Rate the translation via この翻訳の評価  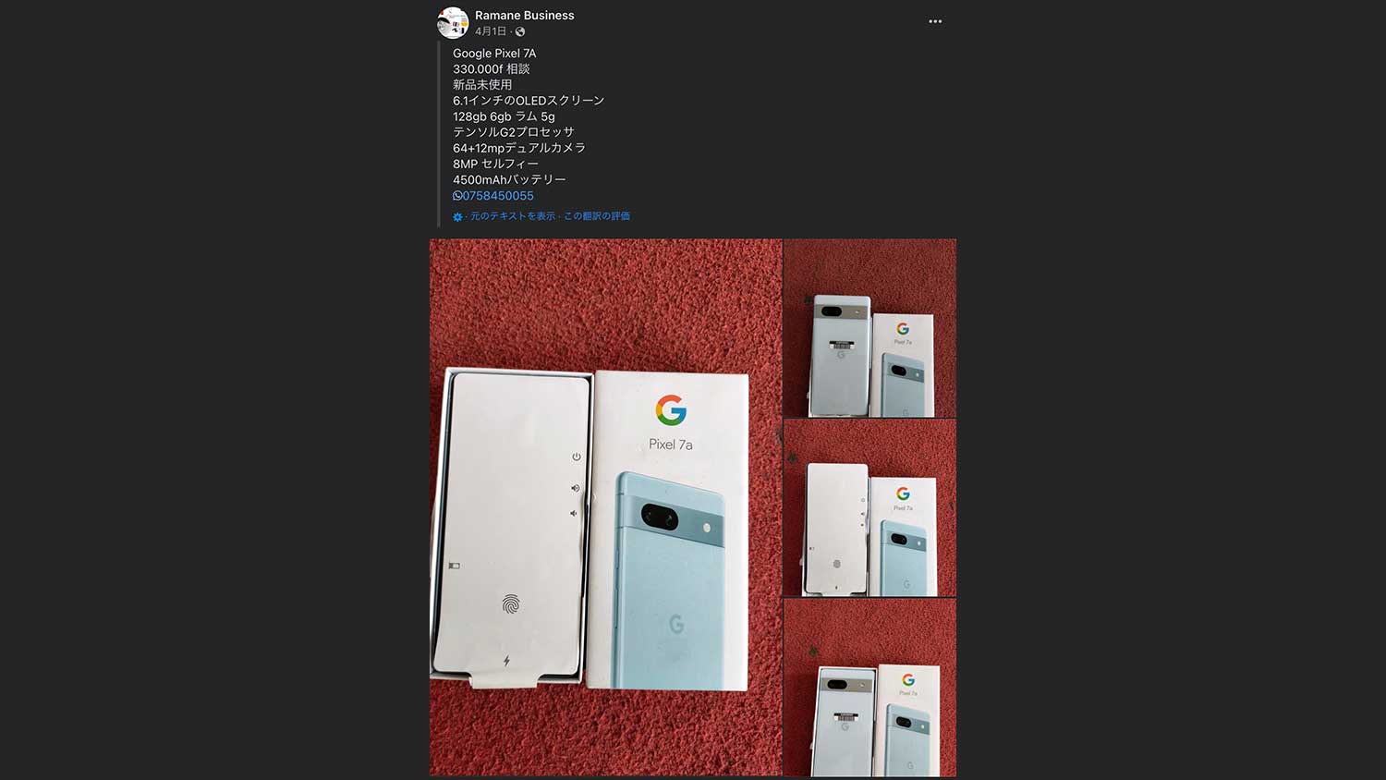tap(597, 216)
